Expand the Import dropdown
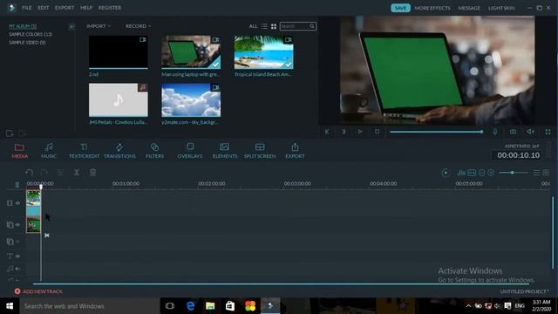 coord(99,26)
